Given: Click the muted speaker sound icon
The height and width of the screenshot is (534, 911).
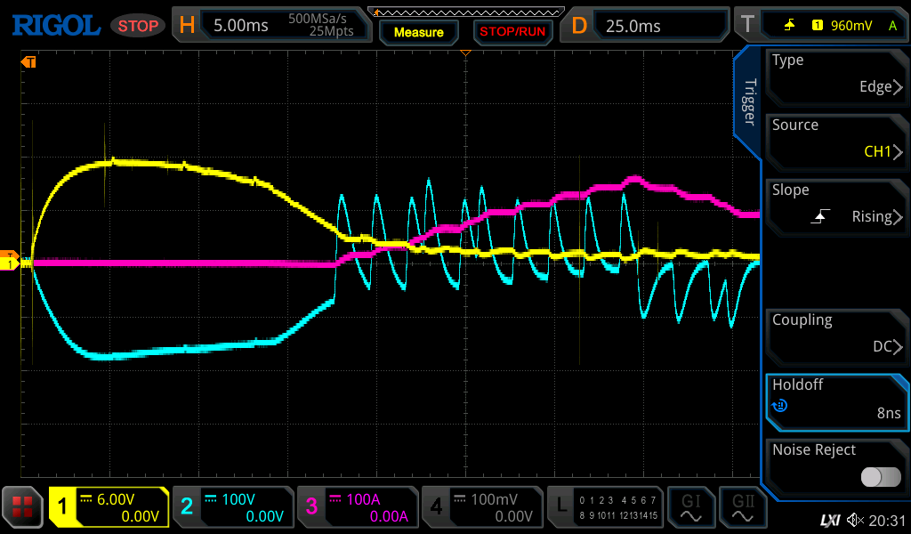Looking at the screenshot, I should 856,520.
